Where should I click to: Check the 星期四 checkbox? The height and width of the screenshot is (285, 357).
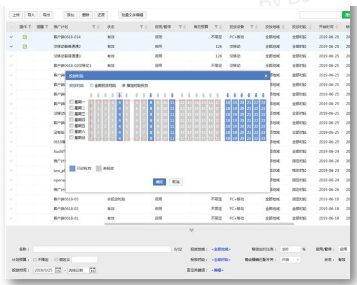[x=71, y=119]
